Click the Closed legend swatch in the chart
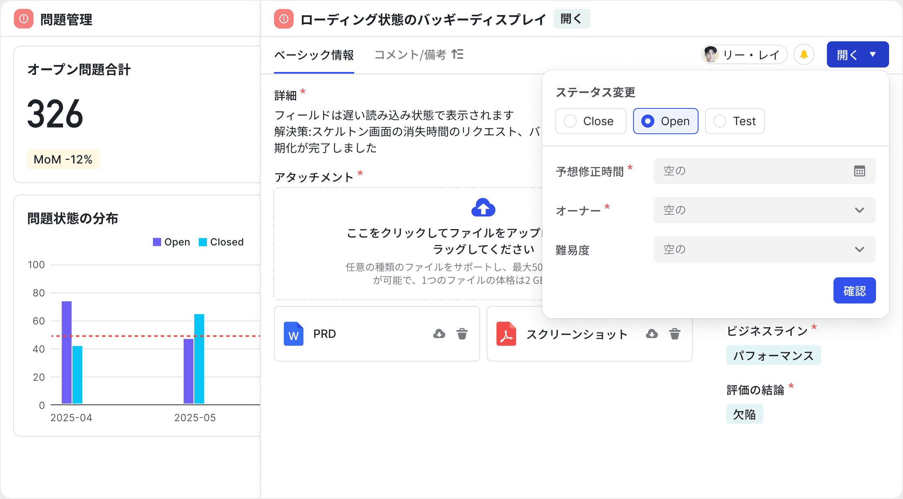Viewport: 903px width, 499px height. click(203, 242)
